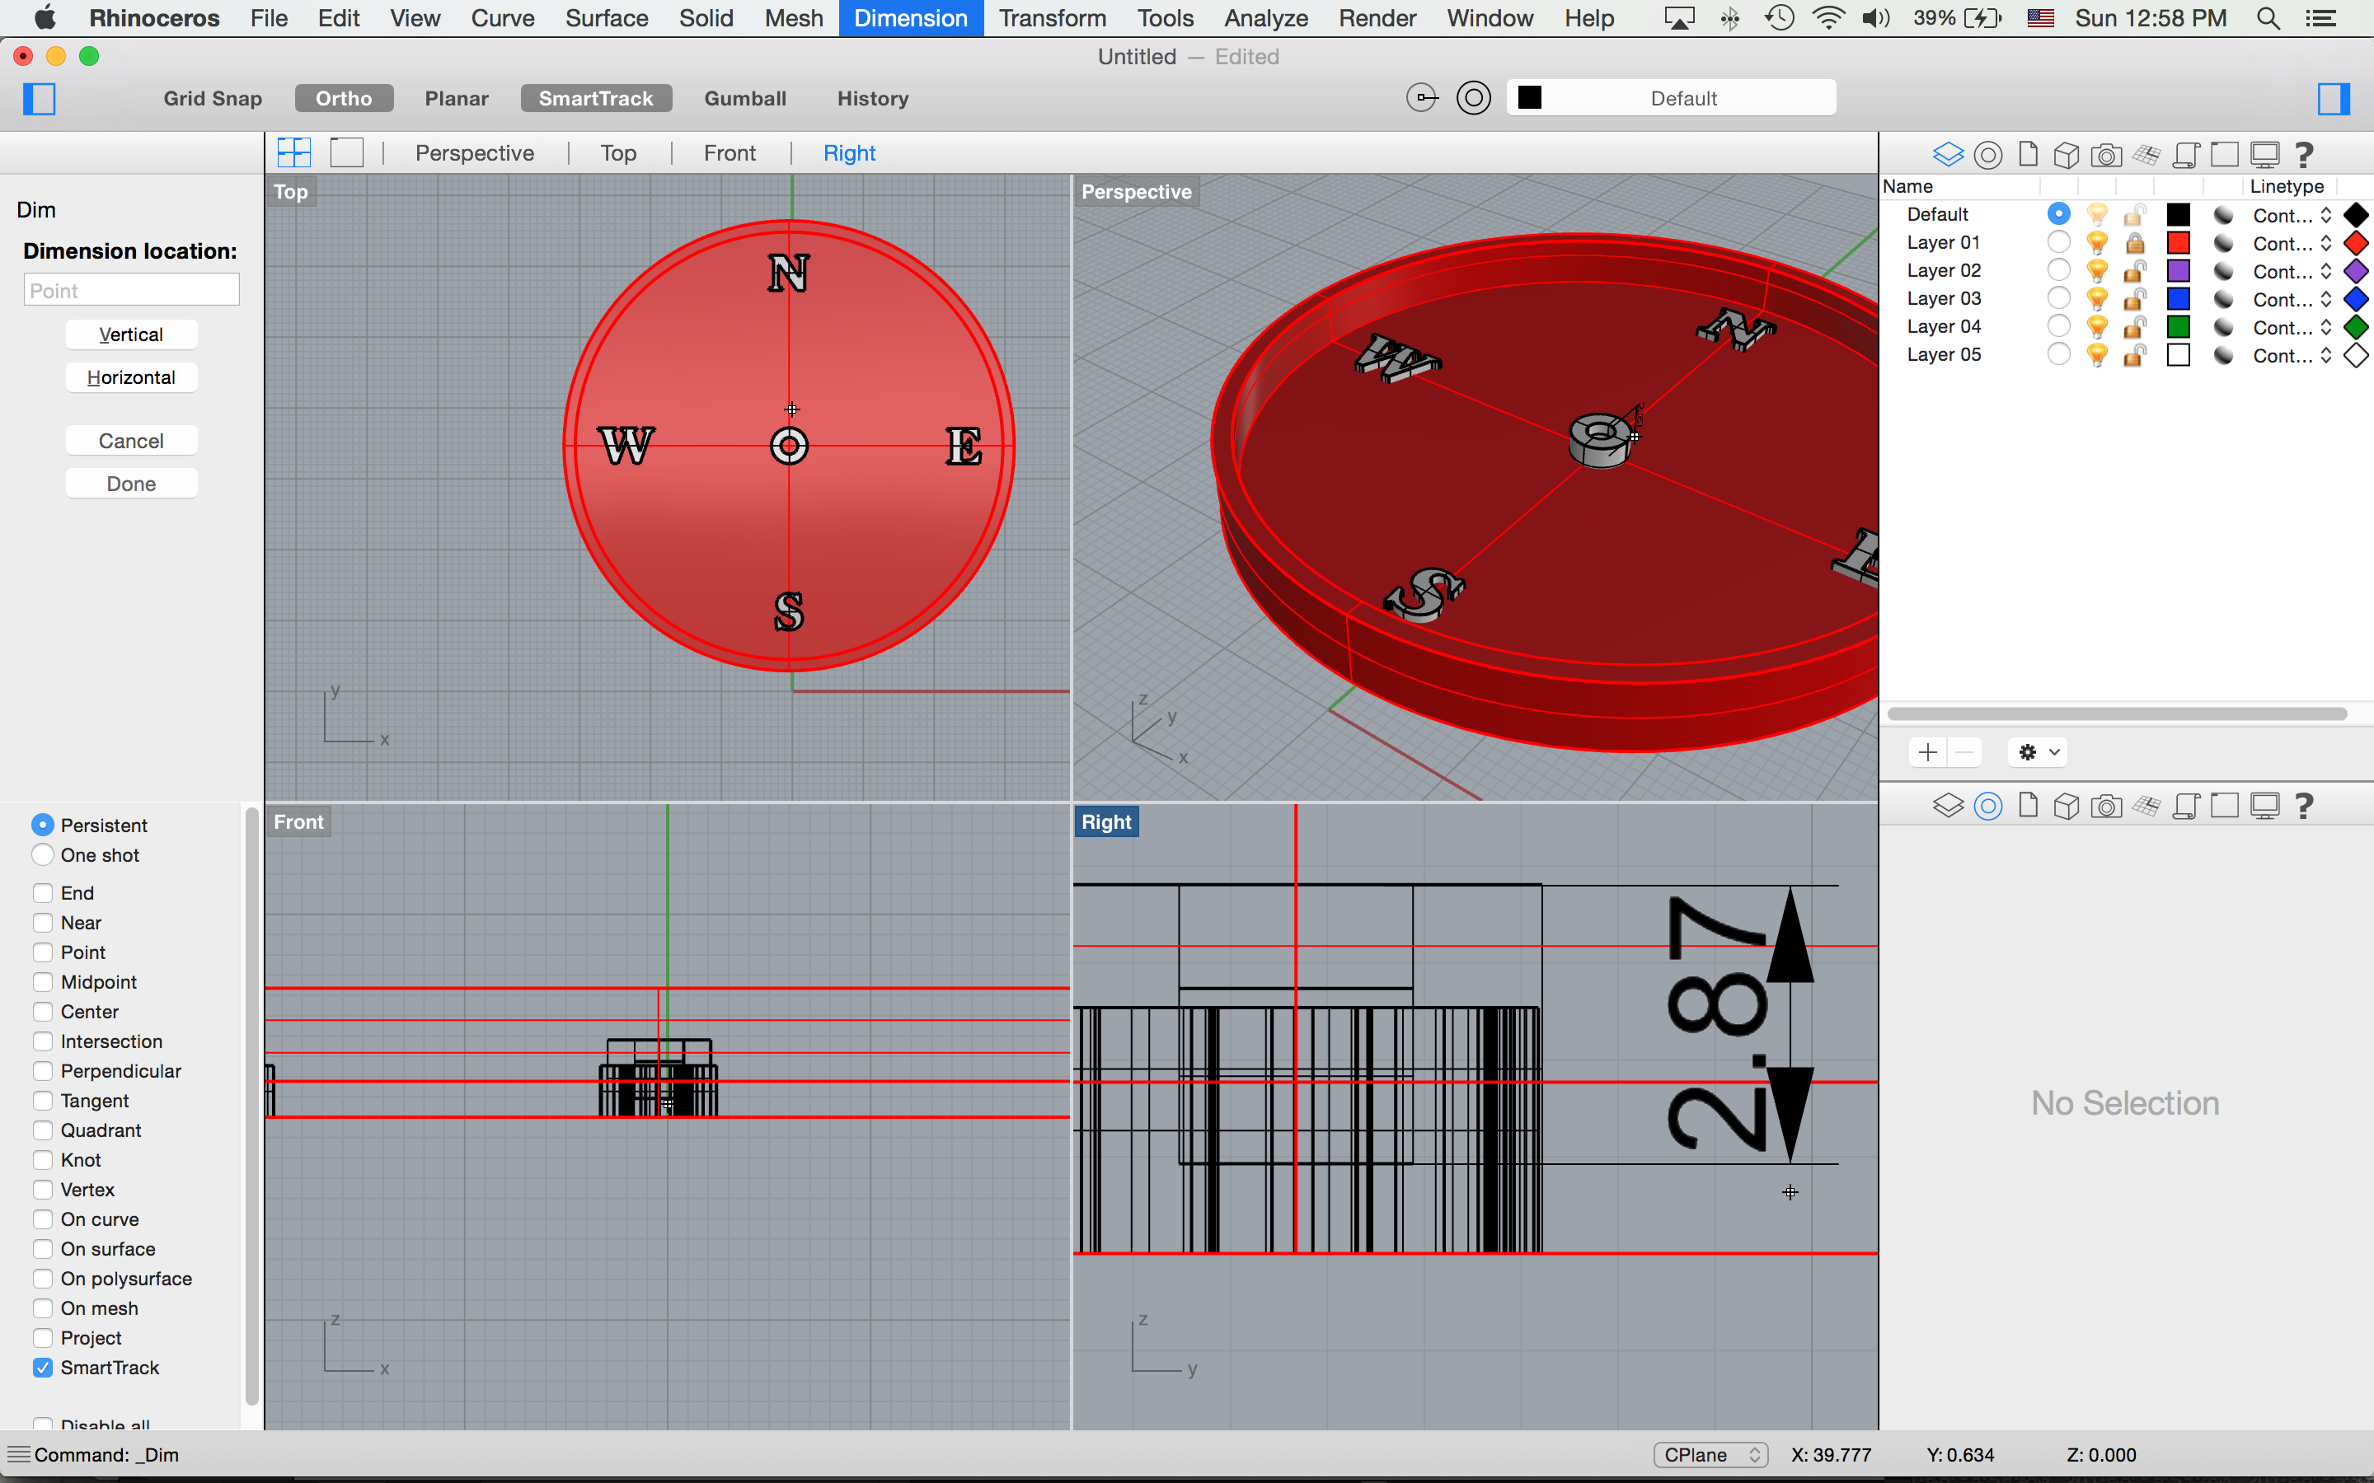Open macOS Spotlight search icon
This screenshot has height=1483, width=2374.
pyautogui.click(x=2268, y=17)
